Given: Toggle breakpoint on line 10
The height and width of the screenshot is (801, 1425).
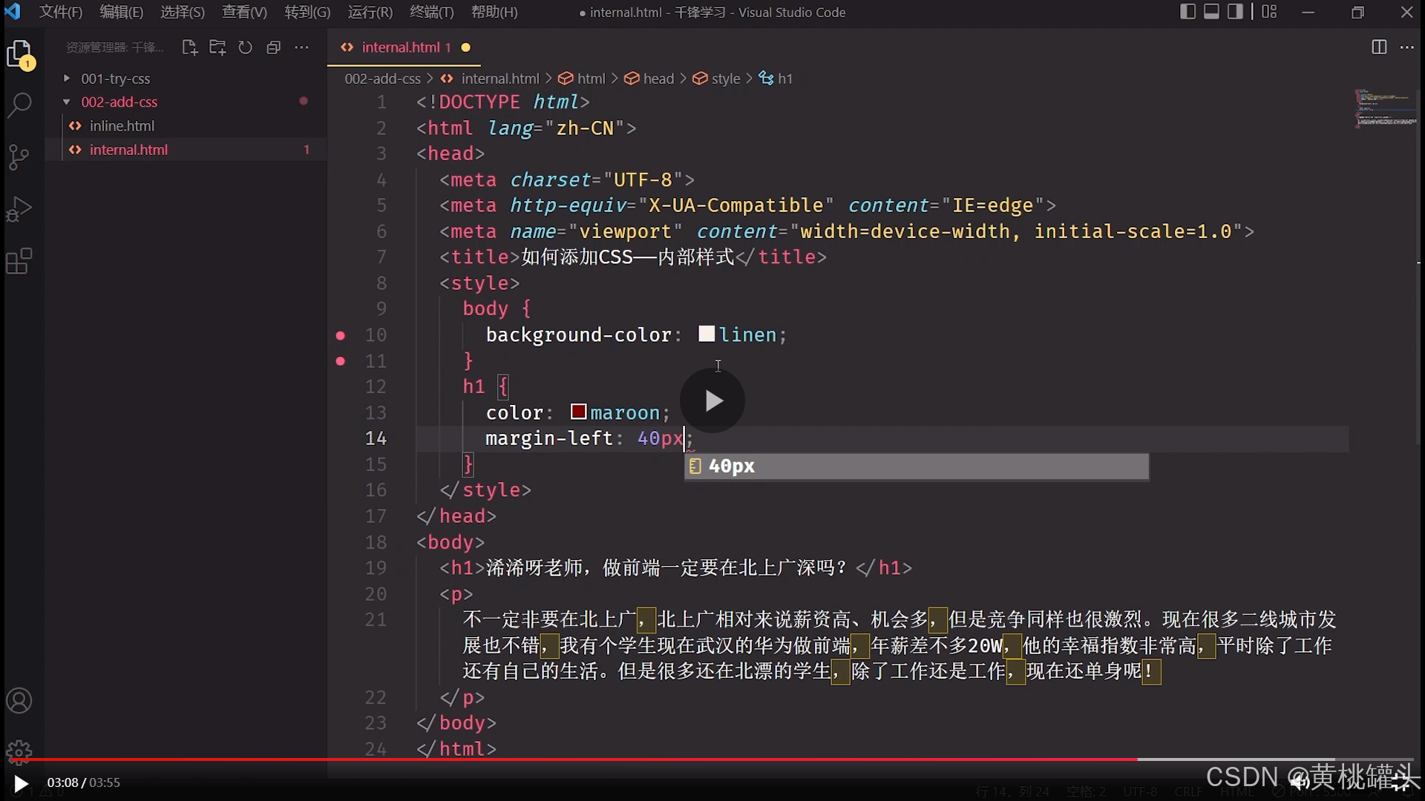Looking at the screenshot, I should (341, 335).
